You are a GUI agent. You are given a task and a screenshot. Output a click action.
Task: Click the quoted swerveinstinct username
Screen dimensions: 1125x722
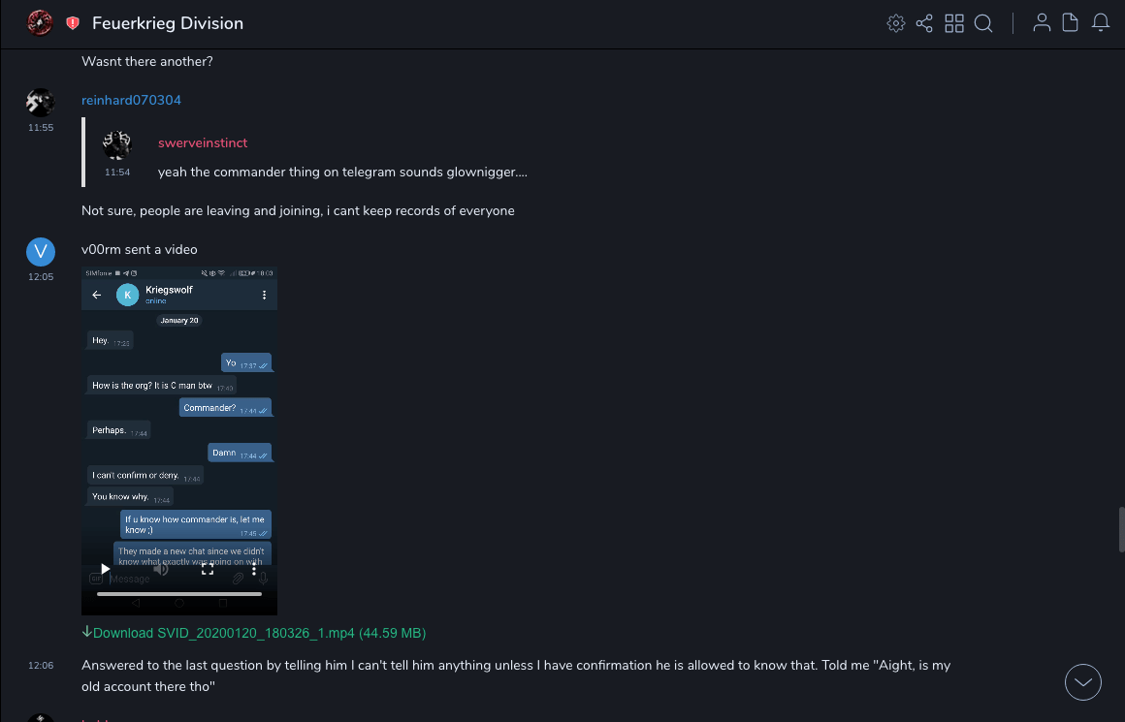pos(203,142)
